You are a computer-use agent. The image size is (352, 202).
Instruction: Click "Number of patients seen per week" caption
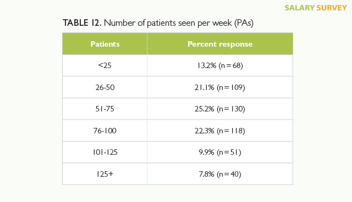[168, 23]
